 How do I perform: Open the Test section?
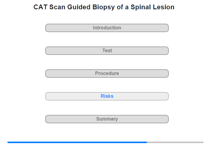107,51
